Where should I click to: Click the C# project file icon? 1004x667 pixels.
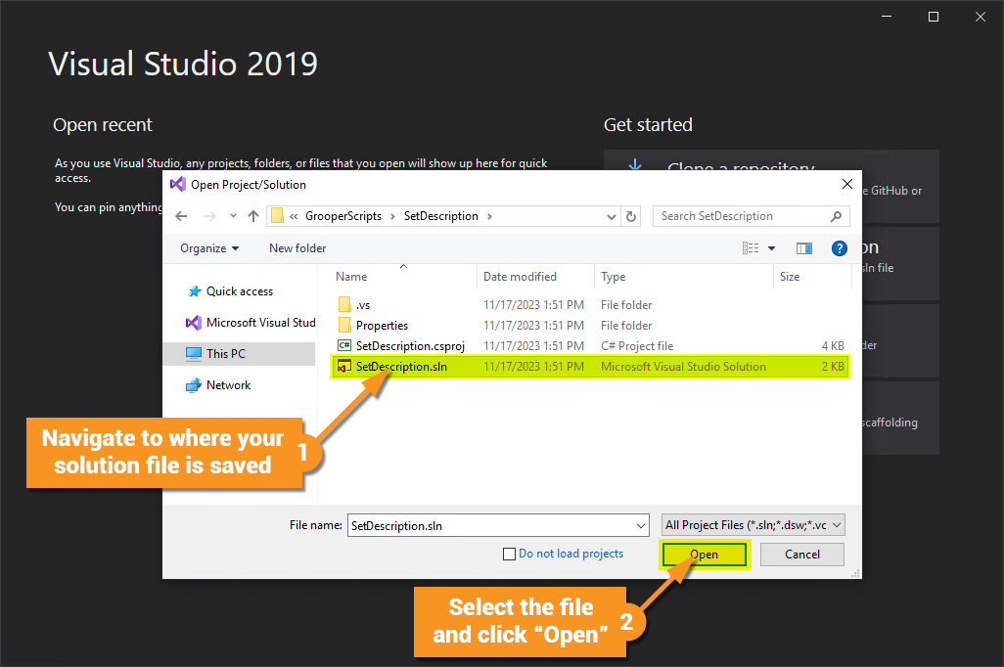[344, 345]
